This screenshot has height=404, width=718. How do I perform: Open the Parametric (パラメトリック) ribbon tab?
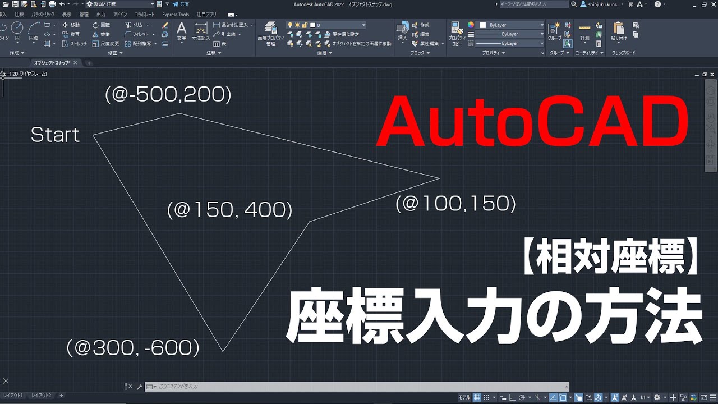pyautogui.click(x=43, y=14)
